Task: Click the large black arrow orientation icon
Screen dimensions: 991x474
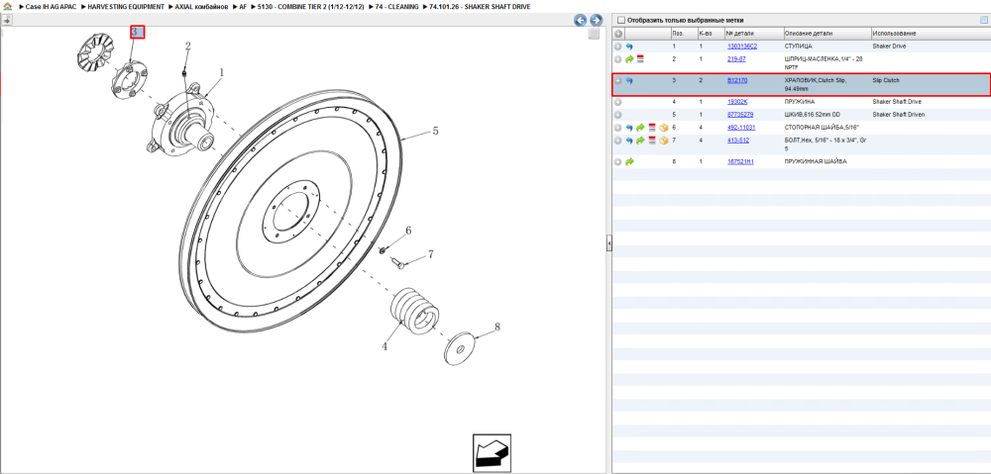Action: [x=492, y=452]
